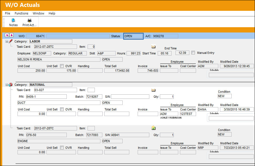Screen dimensions: 255x166
Task: Click the Start Time field 05:16
Action: 165,53
